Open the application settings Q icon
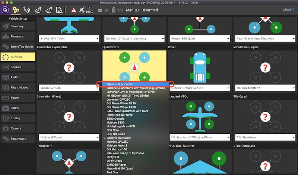Screen dimensions: 298x175 [5, 10]
